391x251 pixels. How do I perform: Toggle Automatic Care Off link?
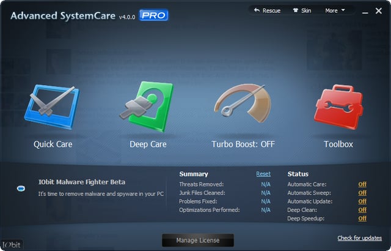[x=362, y=184]
